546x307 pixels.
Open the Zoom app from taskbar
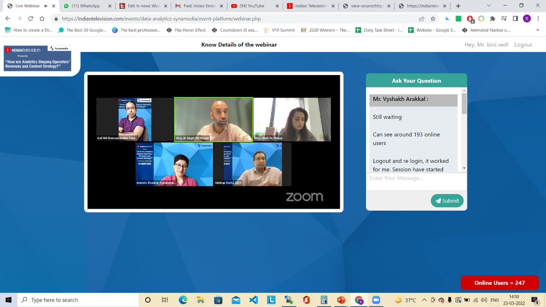[x=376, y=300]
